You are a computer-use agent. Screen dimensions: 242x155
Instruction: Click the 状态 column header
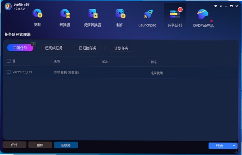(x=154, y=62)
